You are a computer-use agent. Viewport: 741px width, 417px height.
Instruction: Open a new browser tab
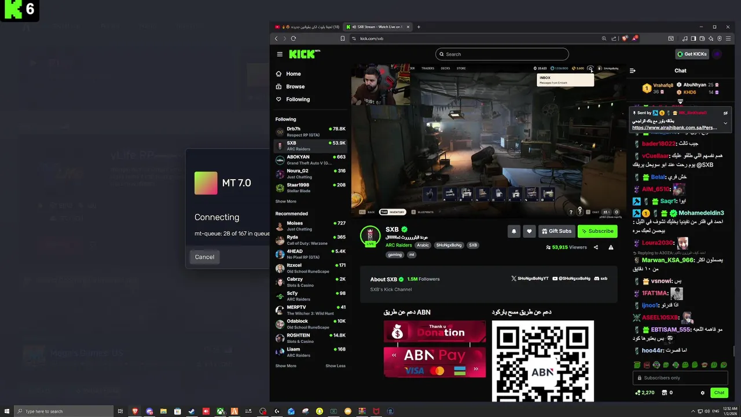click(x=419, y=27)
